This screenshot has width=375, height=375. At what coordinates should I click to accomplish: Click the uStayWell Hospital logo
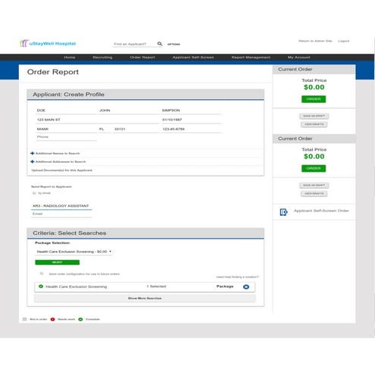tap(48, 43)
